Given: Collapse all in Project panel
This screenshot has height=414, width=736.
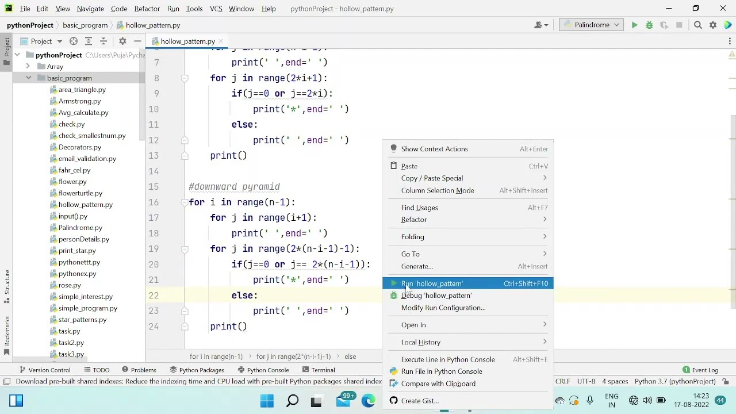Looking at the screenshot, I should click(103, 41).
